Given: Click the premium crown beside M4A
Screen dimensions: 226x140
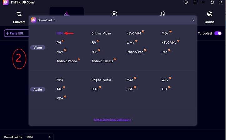Looking at the screenshot, I should (135, 78).
